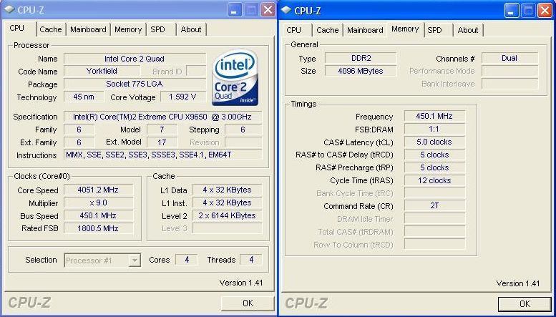Click the Cycle Time value 12 clocks

pos(434,180)
